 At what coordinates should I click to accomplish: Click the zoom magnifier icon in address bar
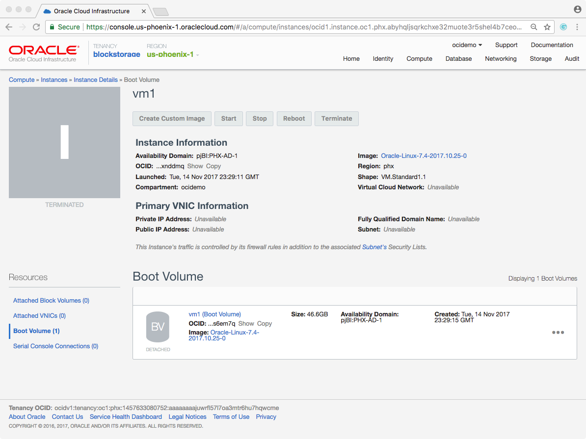[x=533, y=27]
